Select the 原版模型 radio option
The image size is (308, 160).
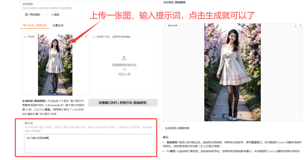click(32, 14)
